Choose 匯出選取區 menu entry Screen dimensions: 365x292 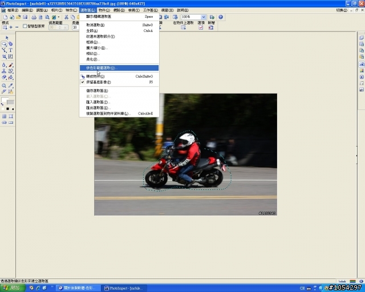(x=119, y=108)
